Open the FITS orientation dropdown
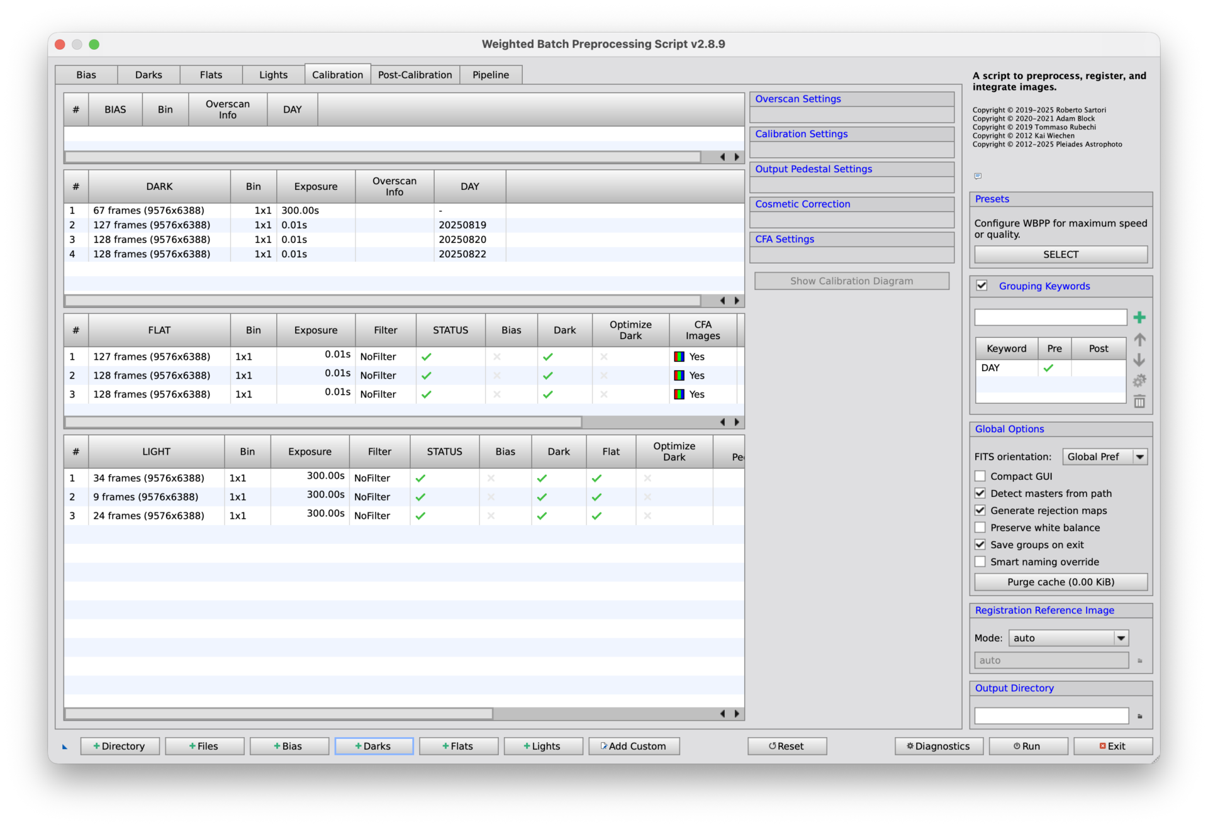1208x827 pixels. (1104, 457)
